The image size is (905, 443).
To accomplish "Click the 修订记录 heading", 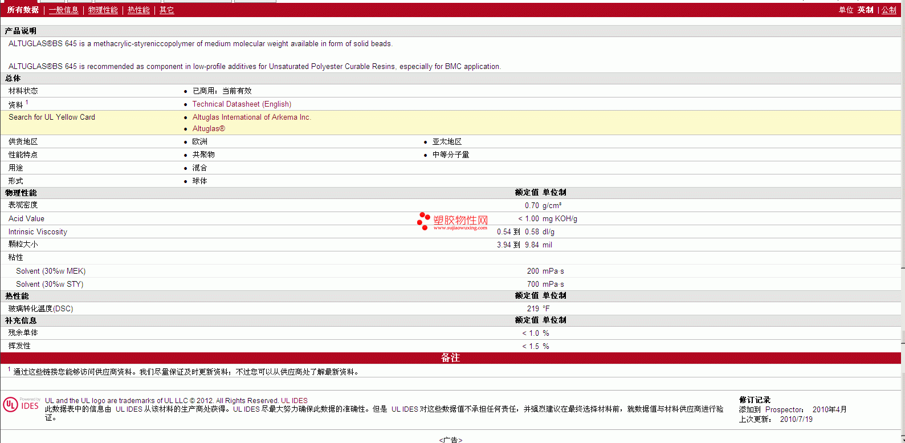I will [755, 400].
